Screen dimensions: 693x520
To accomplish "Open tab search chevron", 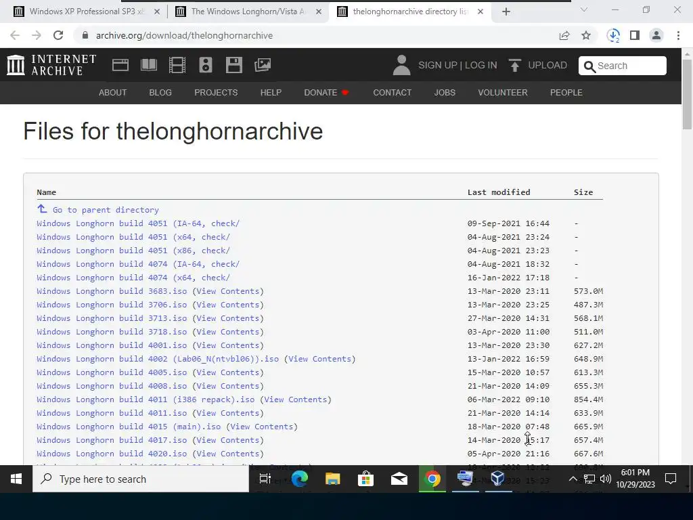I will [x=584, y=9].
